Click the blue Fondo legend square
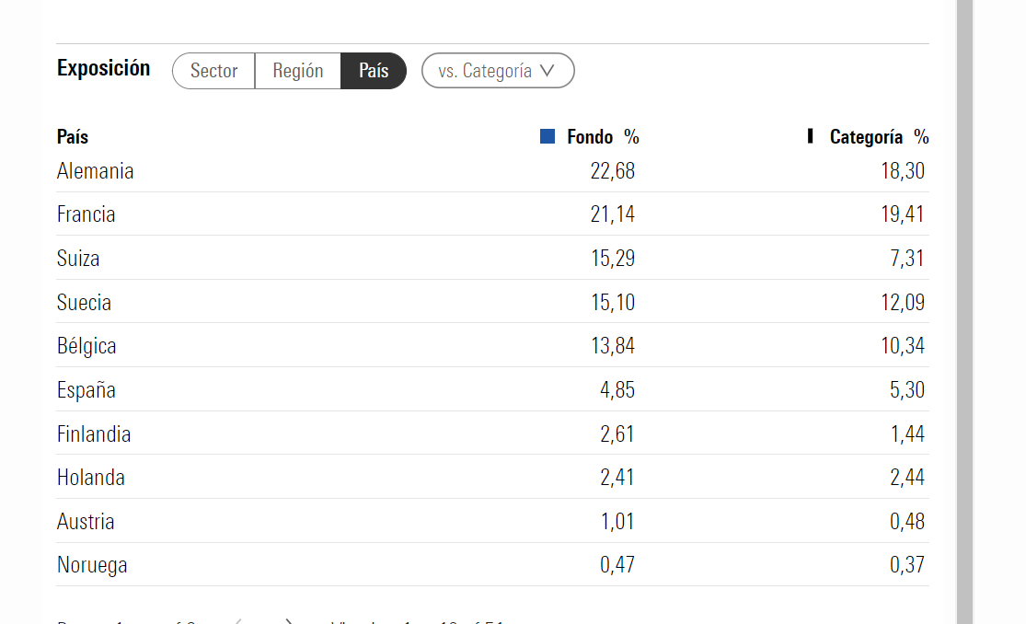The width and height of the screenshot is (1026, 624). [548, 137]
